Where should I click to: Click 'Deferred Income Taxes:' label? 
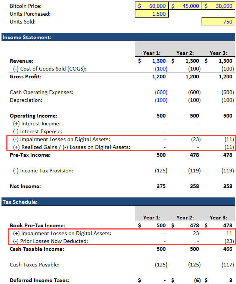coord(39,280)
